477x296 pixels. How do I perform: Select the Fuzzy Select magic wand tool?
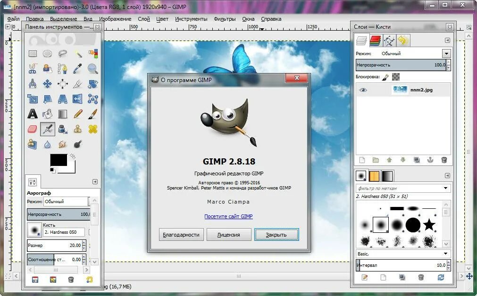coord(78,54)
